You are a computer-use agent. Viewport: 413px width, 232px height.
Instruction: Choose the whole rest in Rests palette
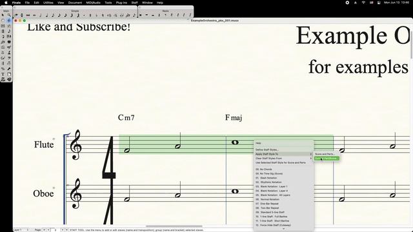146,15
